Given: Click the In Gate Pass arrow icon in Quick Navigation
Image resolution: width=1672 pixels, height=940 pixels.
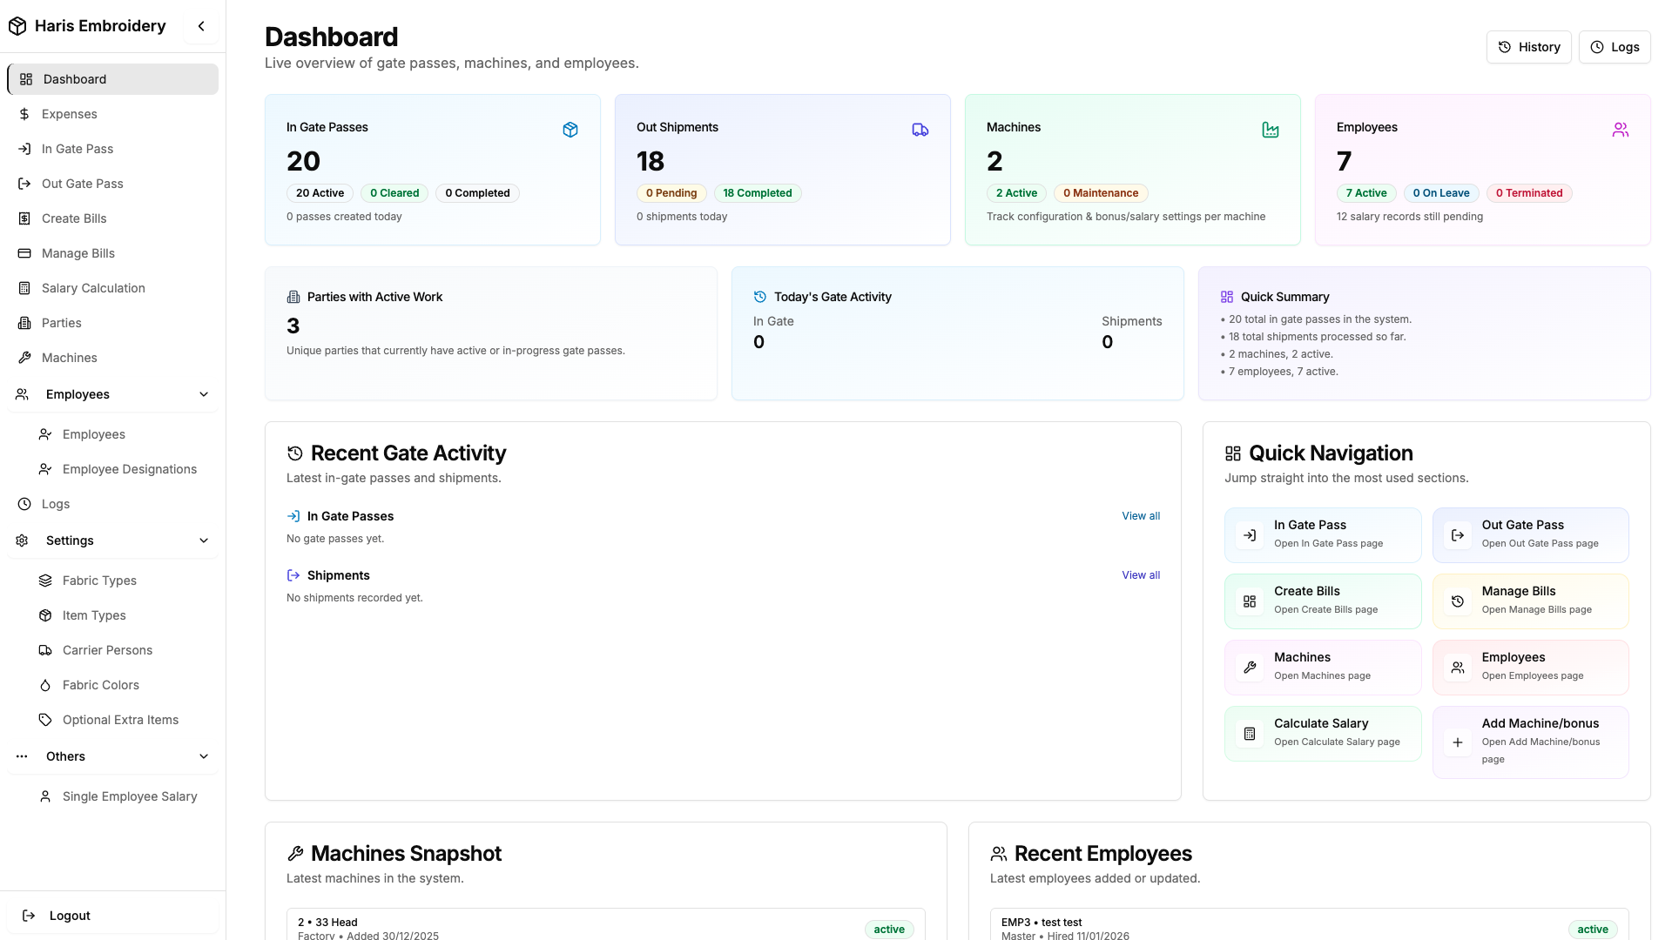Looking at the screenshot, I should (x=1250, y=535).
